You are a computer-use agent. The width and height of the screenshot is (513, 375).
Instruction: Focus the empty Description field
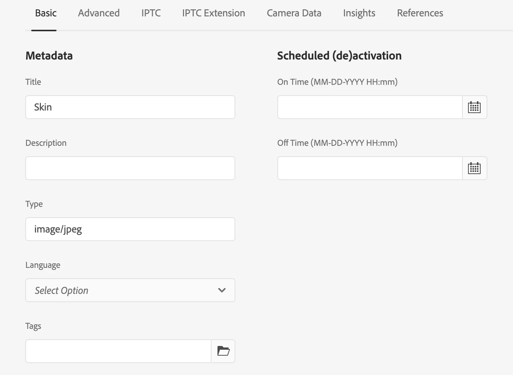[x=130, y=168]
